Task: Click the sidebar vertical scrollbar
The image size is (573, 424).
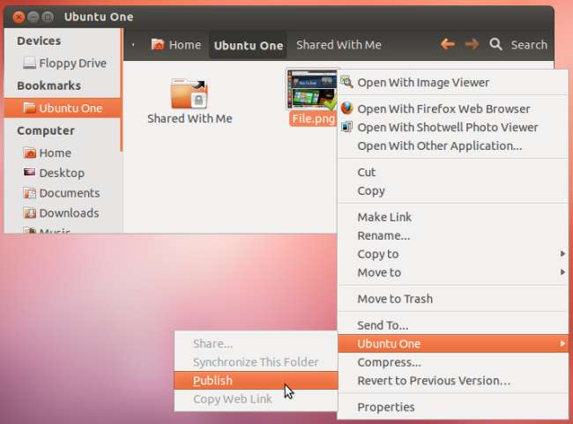Action: click(x=122, y=90)
